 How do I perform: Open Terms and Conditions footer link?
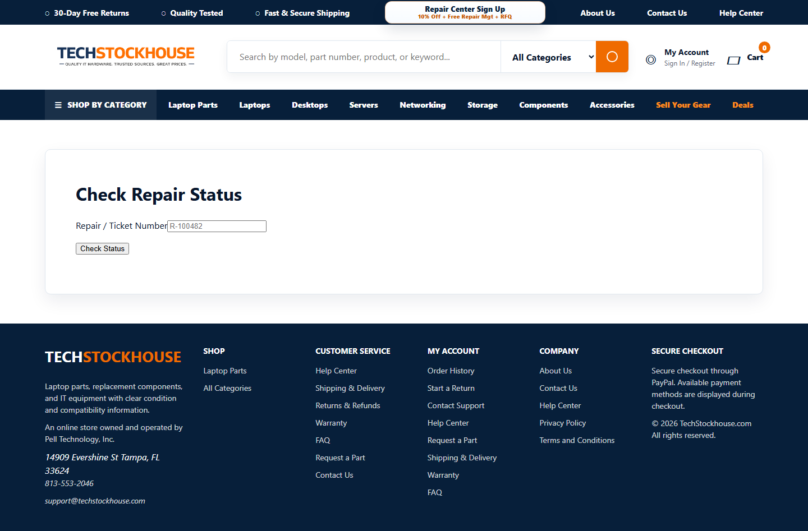click(x=577, y=440)
